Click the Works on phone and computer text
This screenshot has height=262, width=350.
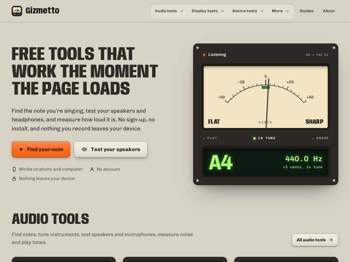click(x=51, y=169)
